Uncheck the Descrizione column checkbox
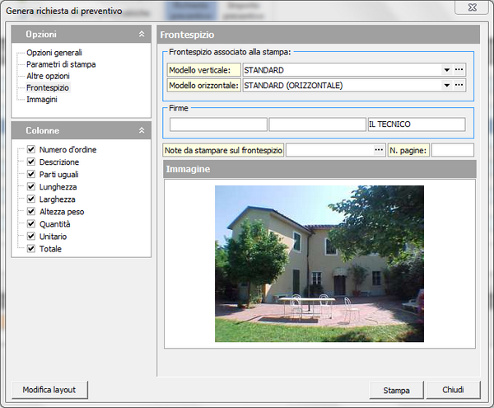Image resolution: width=494 pixels, height=408 pixels. pyautogui.click(x=30, y=162)
